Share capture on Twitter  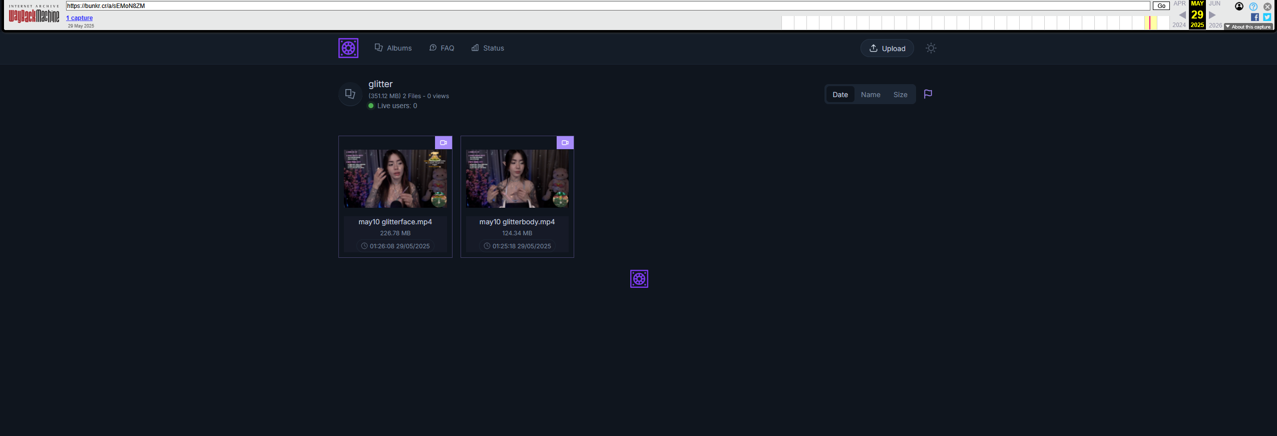pos(1267,17)
